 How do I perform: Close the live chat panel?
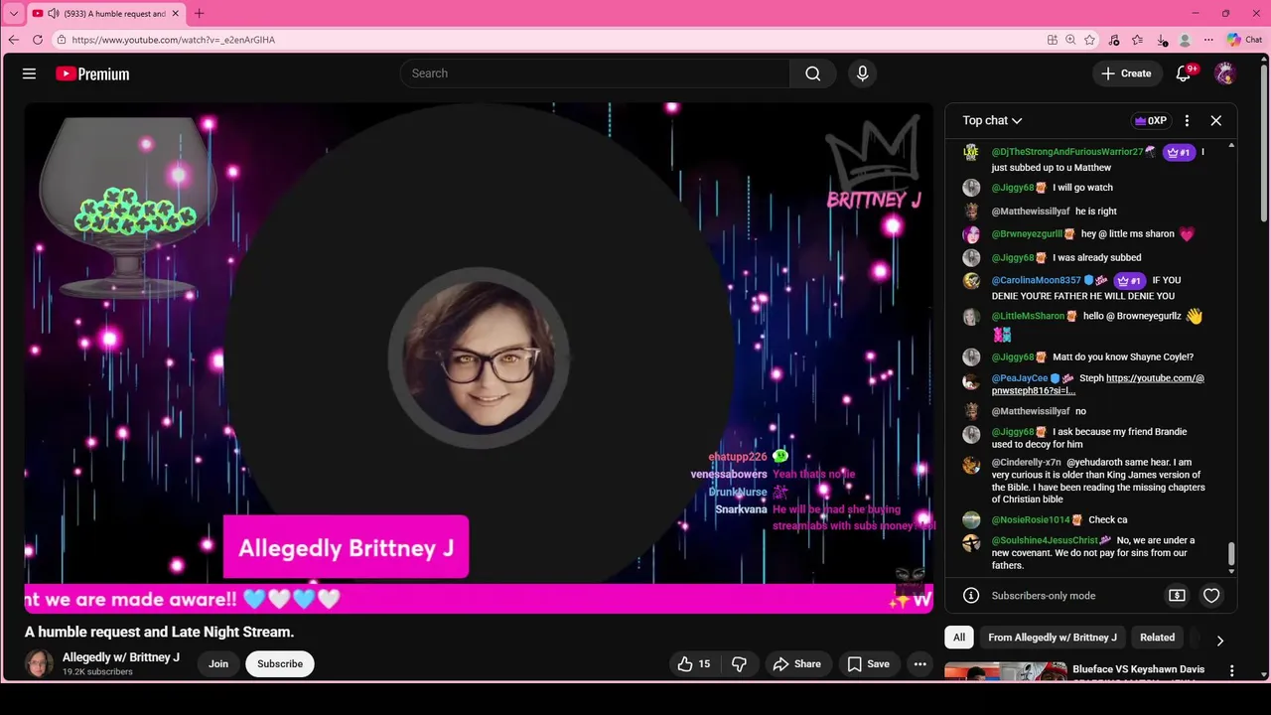coord(1215,120)
